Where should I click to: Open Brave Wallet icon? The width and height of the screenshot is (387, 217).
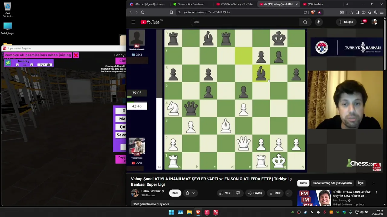[363, 12]
